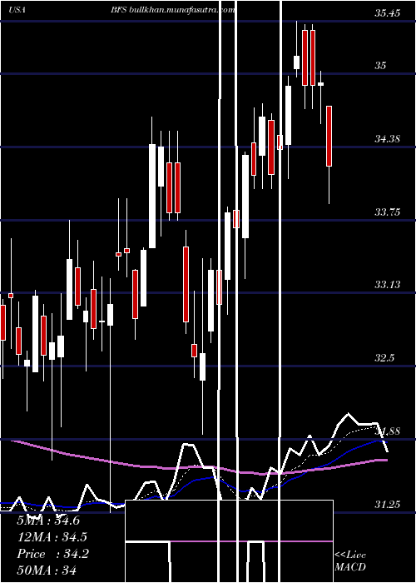Click the 35 price axis label
Image resolution: width=416 pixels, height=583 pixels.
coord(380,66)
